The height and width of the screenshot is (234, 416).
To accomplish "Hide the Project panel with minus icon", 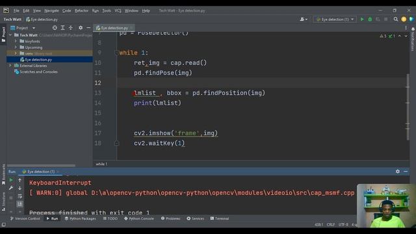I will pos(88,28).
